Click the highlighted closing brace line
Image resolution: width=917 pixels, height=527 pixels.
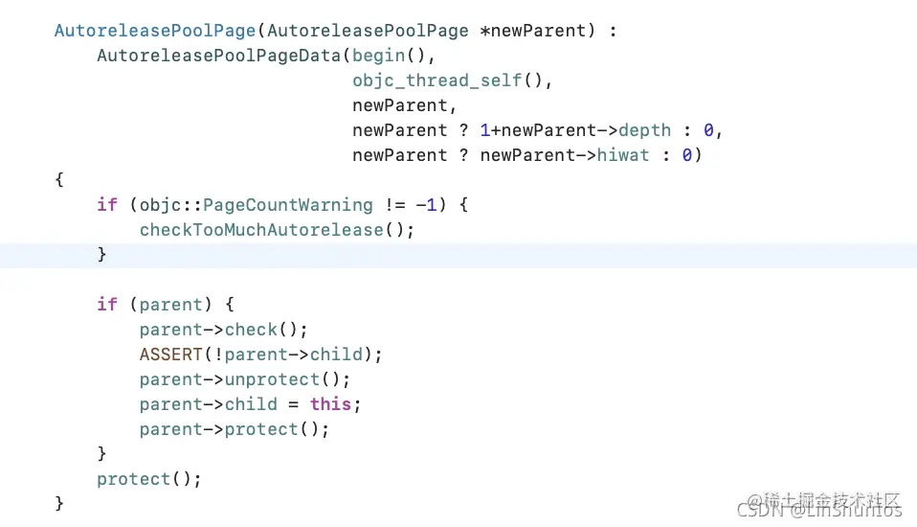point(458,255)
